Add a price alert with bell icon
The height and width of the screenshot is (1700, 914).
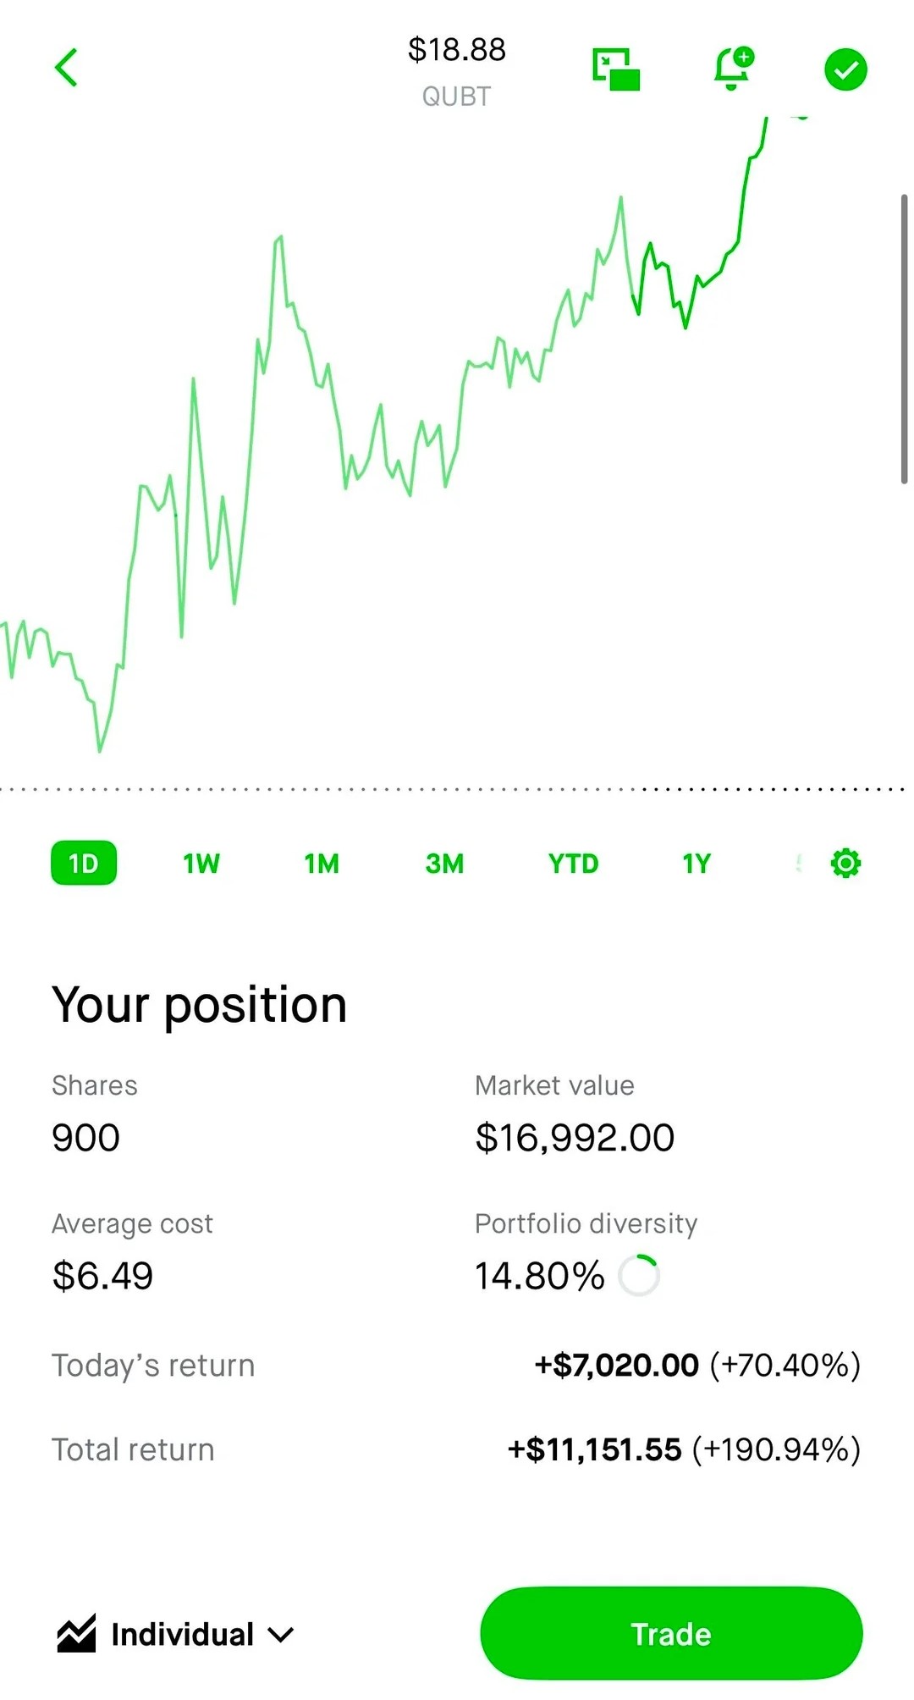[x=733, y=69]
